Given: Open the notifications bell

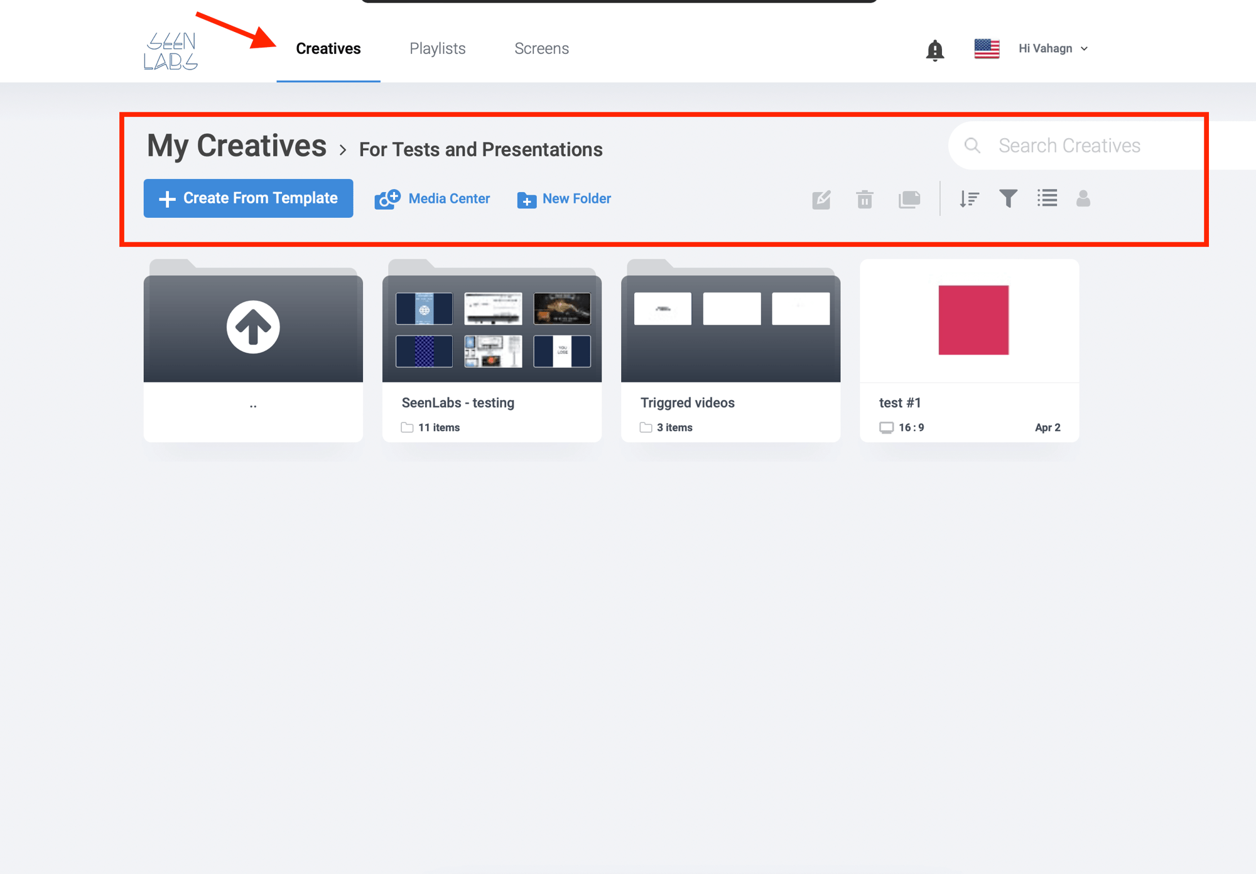Looking at the screenshot, I should (934, 50).
